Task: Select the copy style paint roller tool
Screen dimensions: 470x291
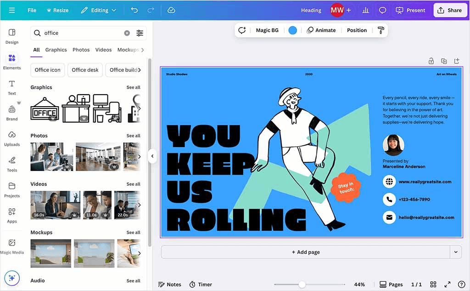Action: (381, 30)
